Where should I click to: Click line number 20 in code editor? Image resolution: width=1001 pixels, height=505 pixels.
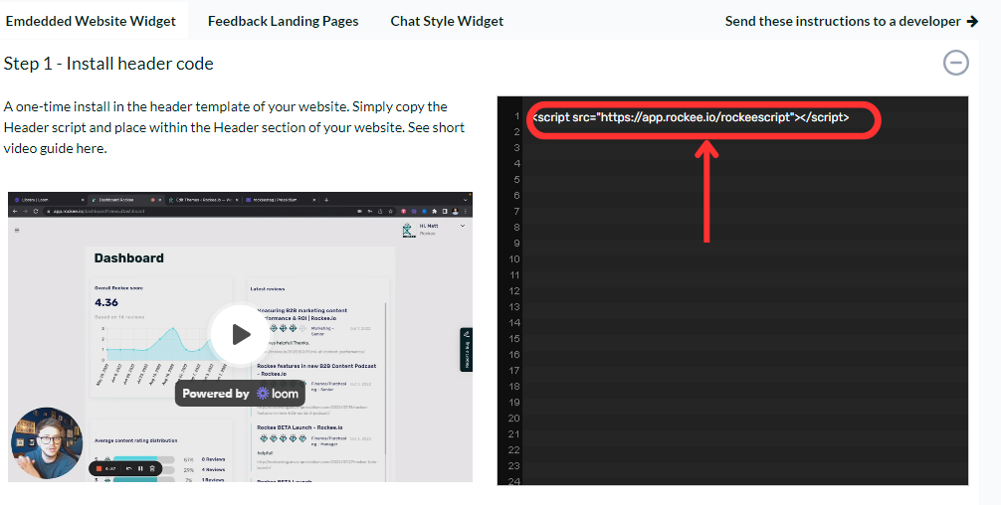coord(514,419)
